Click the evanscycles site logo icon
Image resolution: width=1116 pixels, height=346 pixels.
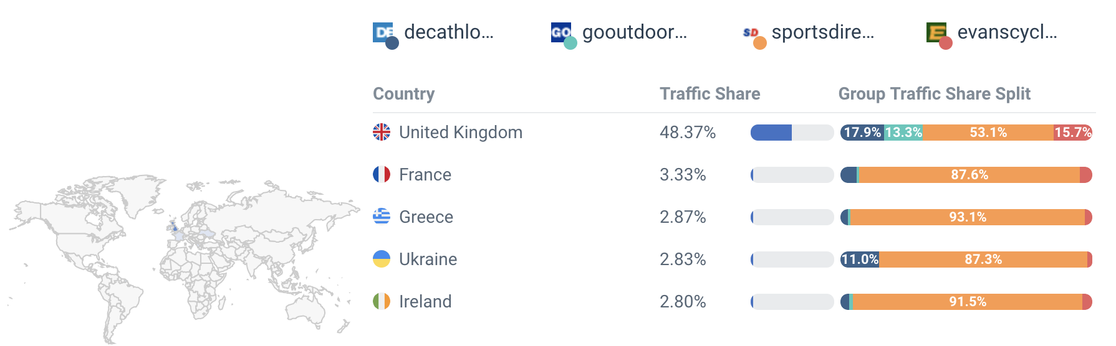(x=936, y=32)
